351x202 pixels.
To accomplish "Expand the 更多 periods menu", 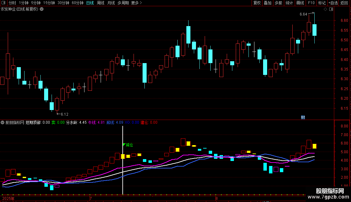I will click(137, 3).
